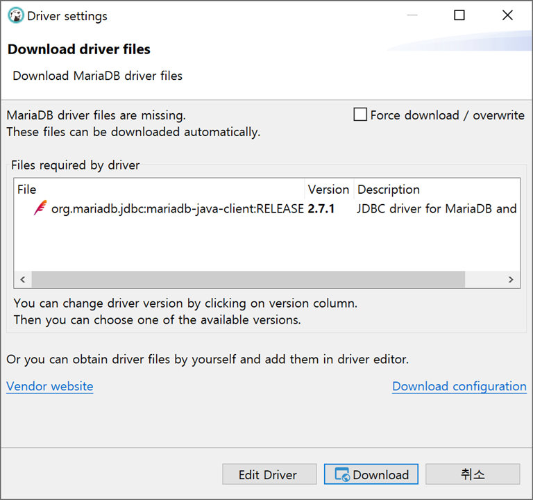The width and height of the screenshot is (533, 500).
Task: Maximize the Driver settings window
Action: tap(459, 15)
